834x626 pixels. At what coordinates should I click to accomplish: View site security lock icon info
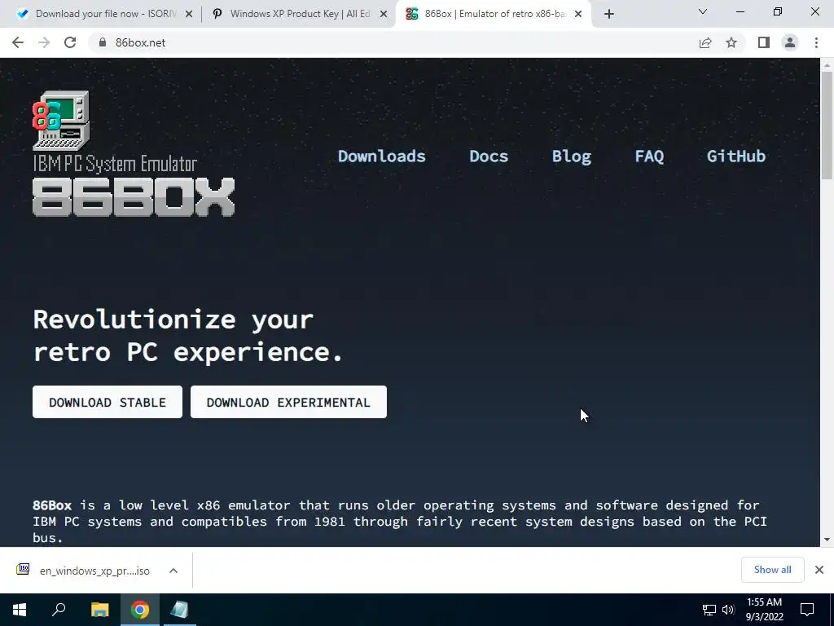103,42
